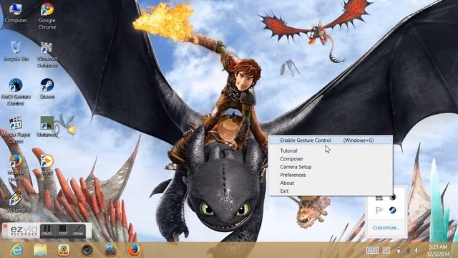Launch Google Chrome desktop shortcut
This screenshot has height=258, width=458.
click(x=47, y=16)
